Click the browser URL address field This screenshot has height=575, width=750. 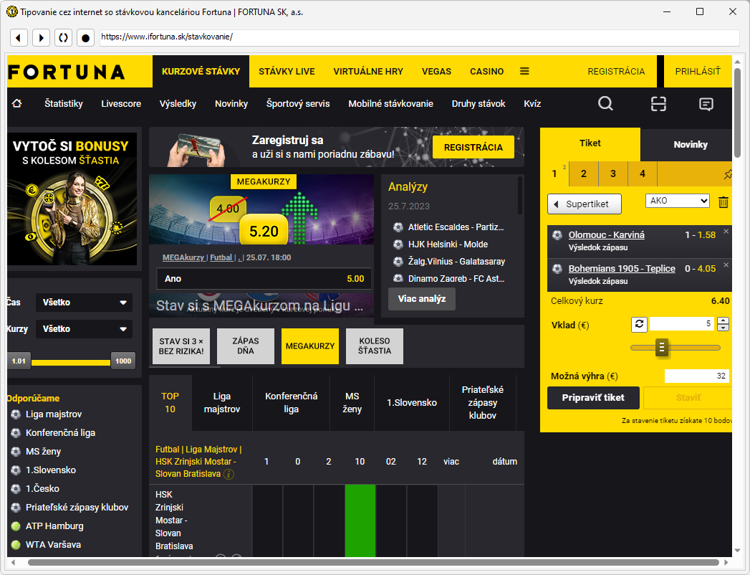click(420, 37)
